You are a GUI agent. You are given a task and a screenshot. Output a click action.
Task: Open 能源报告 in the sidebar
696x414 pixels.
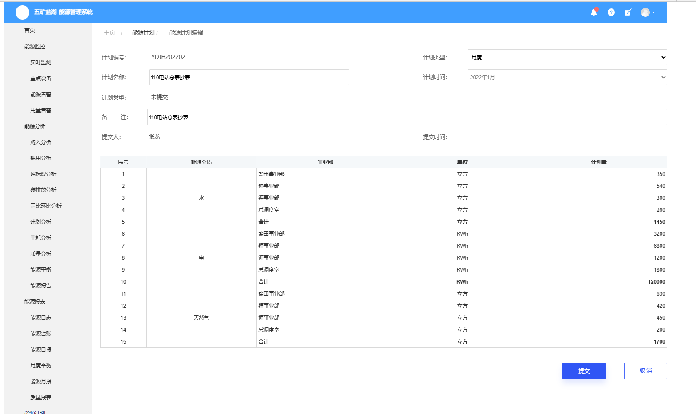point(41,285)
